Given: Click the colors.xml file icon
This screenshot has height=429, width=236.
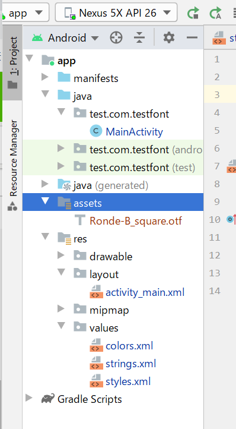Looking at the screenshot, I should (97, 345).
